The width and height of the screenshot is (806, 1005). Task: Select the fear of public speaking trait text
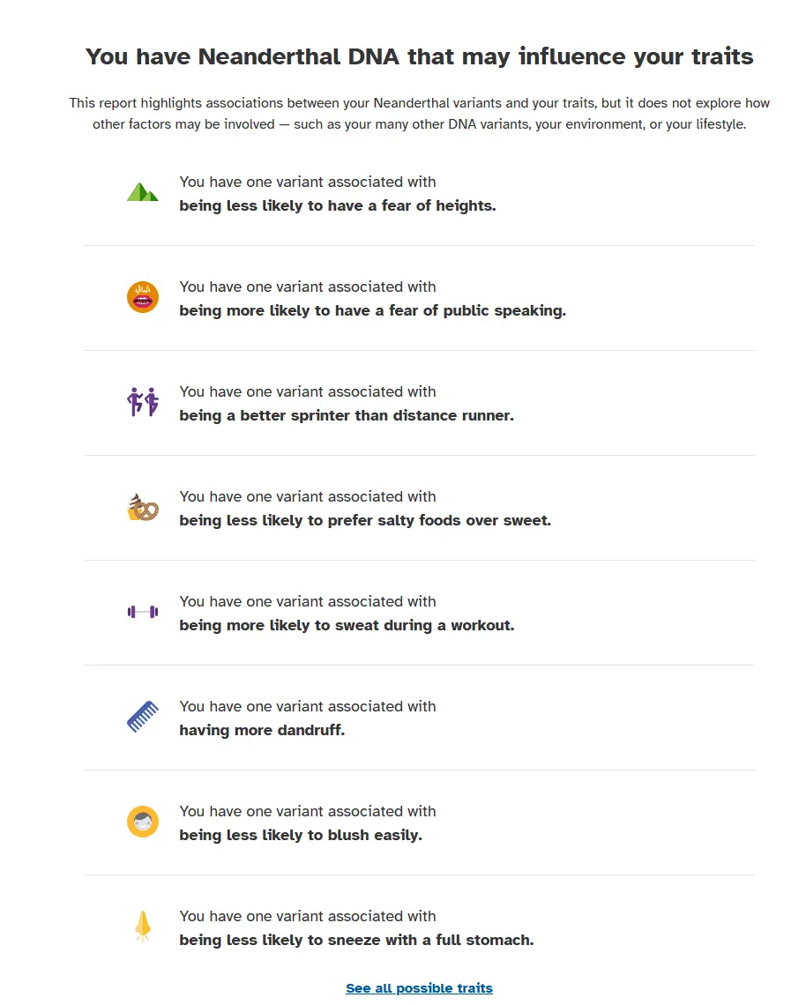[x=372, y=311]
